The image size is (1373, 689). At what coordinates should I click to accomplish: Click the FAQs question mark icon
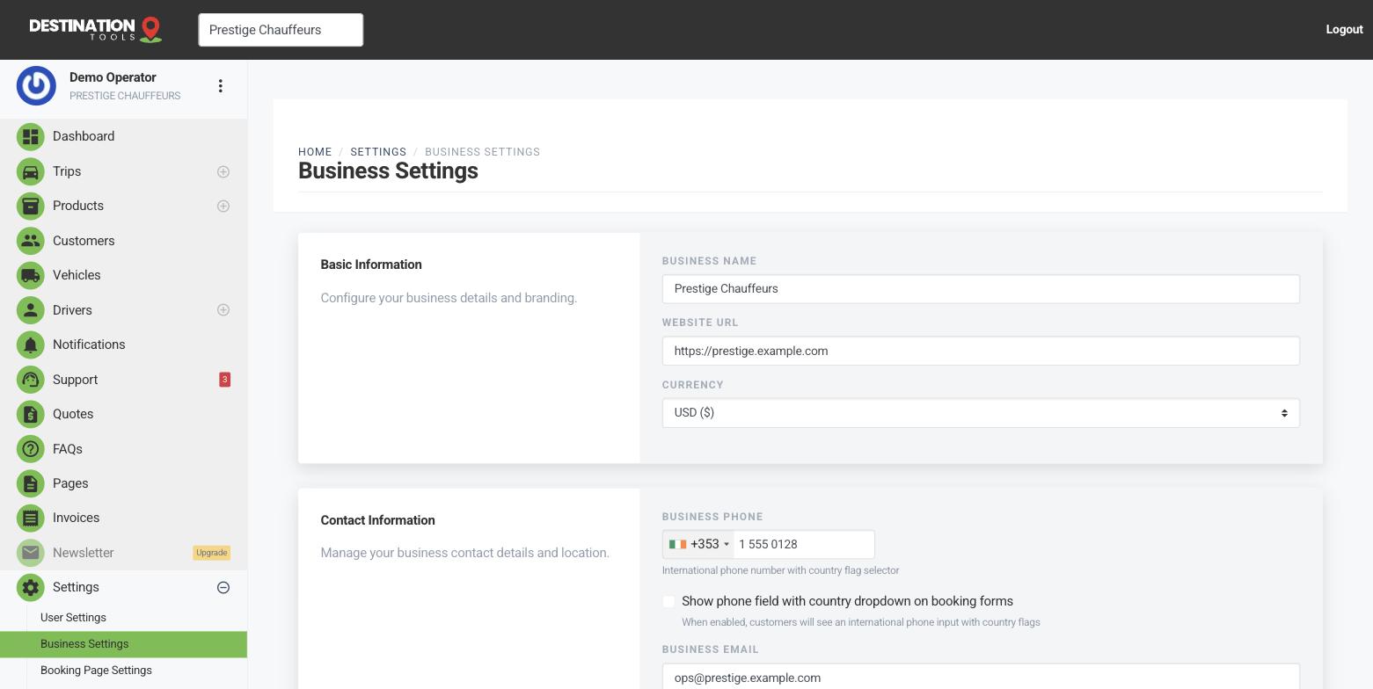pos(30,449)
